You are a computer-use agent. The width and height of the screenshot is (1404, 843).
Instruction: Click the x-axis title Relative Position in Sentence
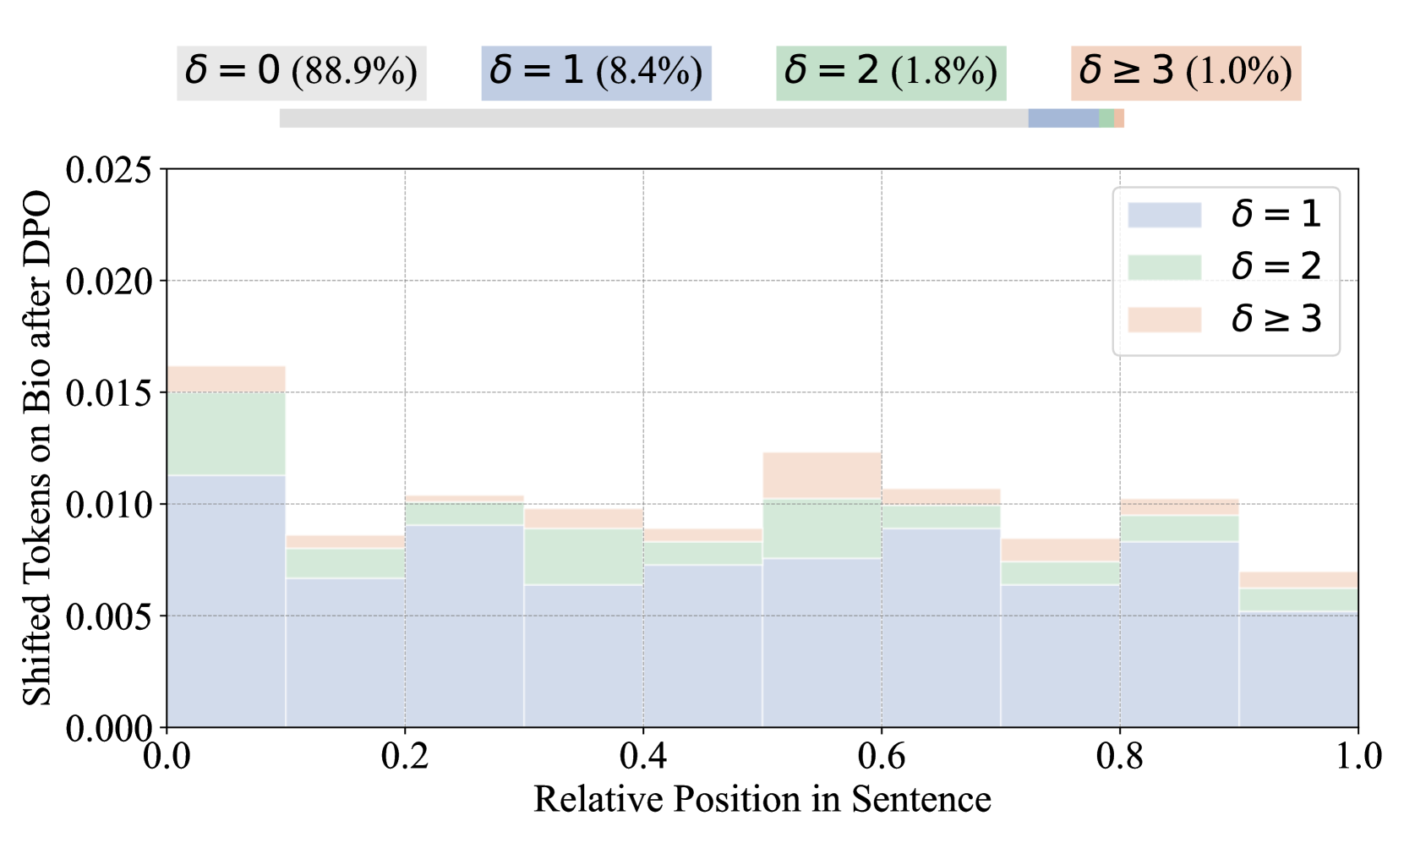tap(762, 800)
